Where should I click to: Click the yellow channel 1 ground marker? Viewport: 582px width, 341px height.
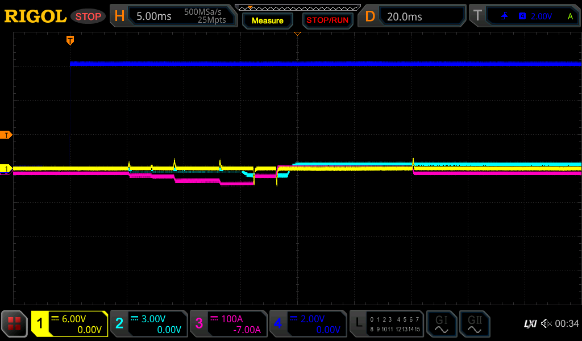tap(6, 169)
